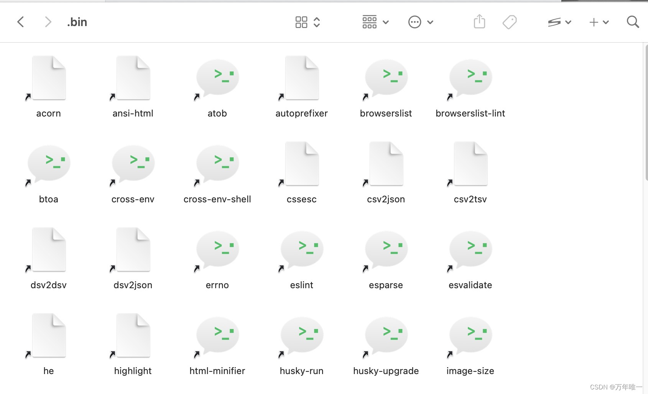Screen dimensions: 648x394
Task: Select the btoa script icon
Action: [49, 164]
